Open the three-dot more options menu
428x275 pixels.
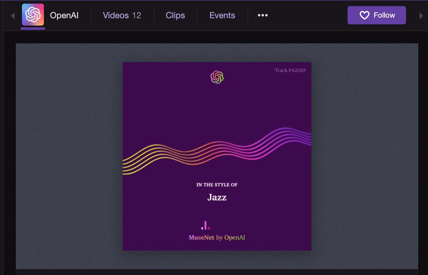pos(263,15)
